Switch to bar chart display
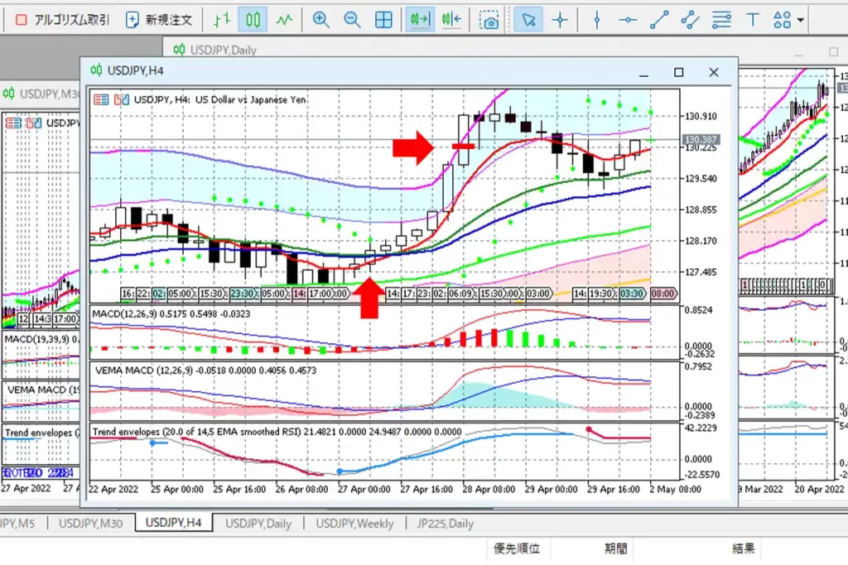Screen dimensions: 848x565 [220, 20]
